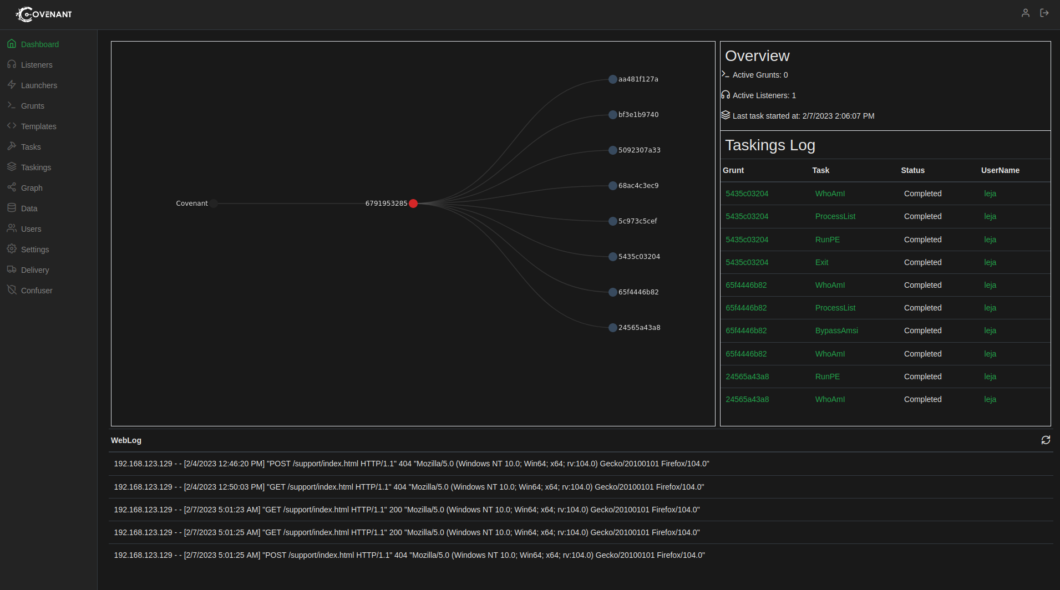Click the Delivery truck icon in sidebar

pyautogui.click(x=12, y=269)
